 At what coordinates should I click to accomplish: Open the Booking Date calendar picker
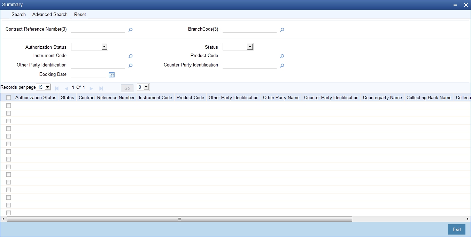pos(111,74)
